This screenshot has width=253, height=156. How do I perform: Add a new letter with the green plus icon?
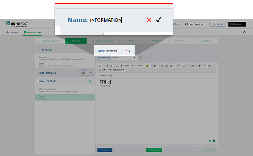pos(91,81)
